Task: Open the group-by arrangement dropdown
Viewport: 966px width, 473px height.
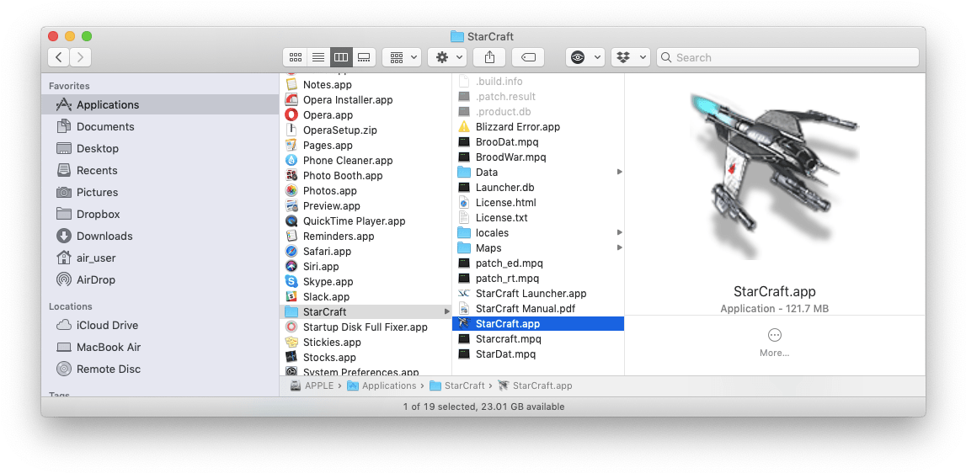Action: click(402, 57)
